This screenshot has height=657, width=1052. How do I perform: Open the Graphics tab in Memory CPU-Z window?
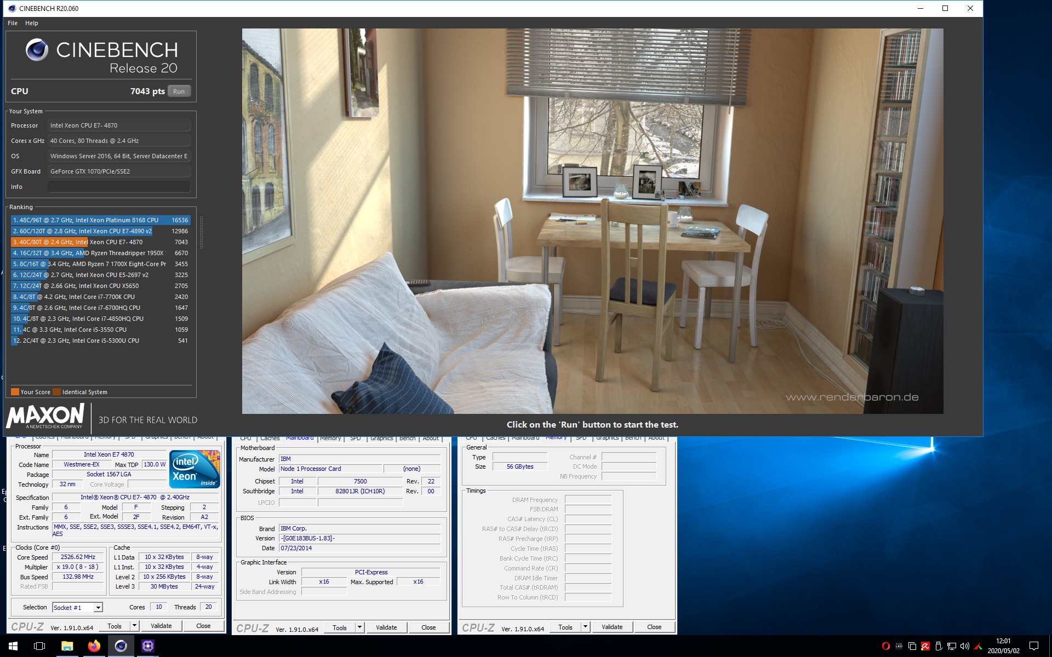608,438
